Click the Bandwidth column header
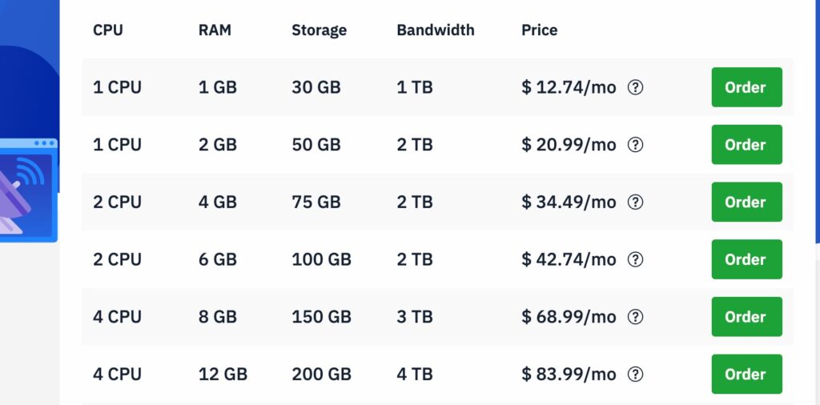Screen dimensions: 820x405 435,30
